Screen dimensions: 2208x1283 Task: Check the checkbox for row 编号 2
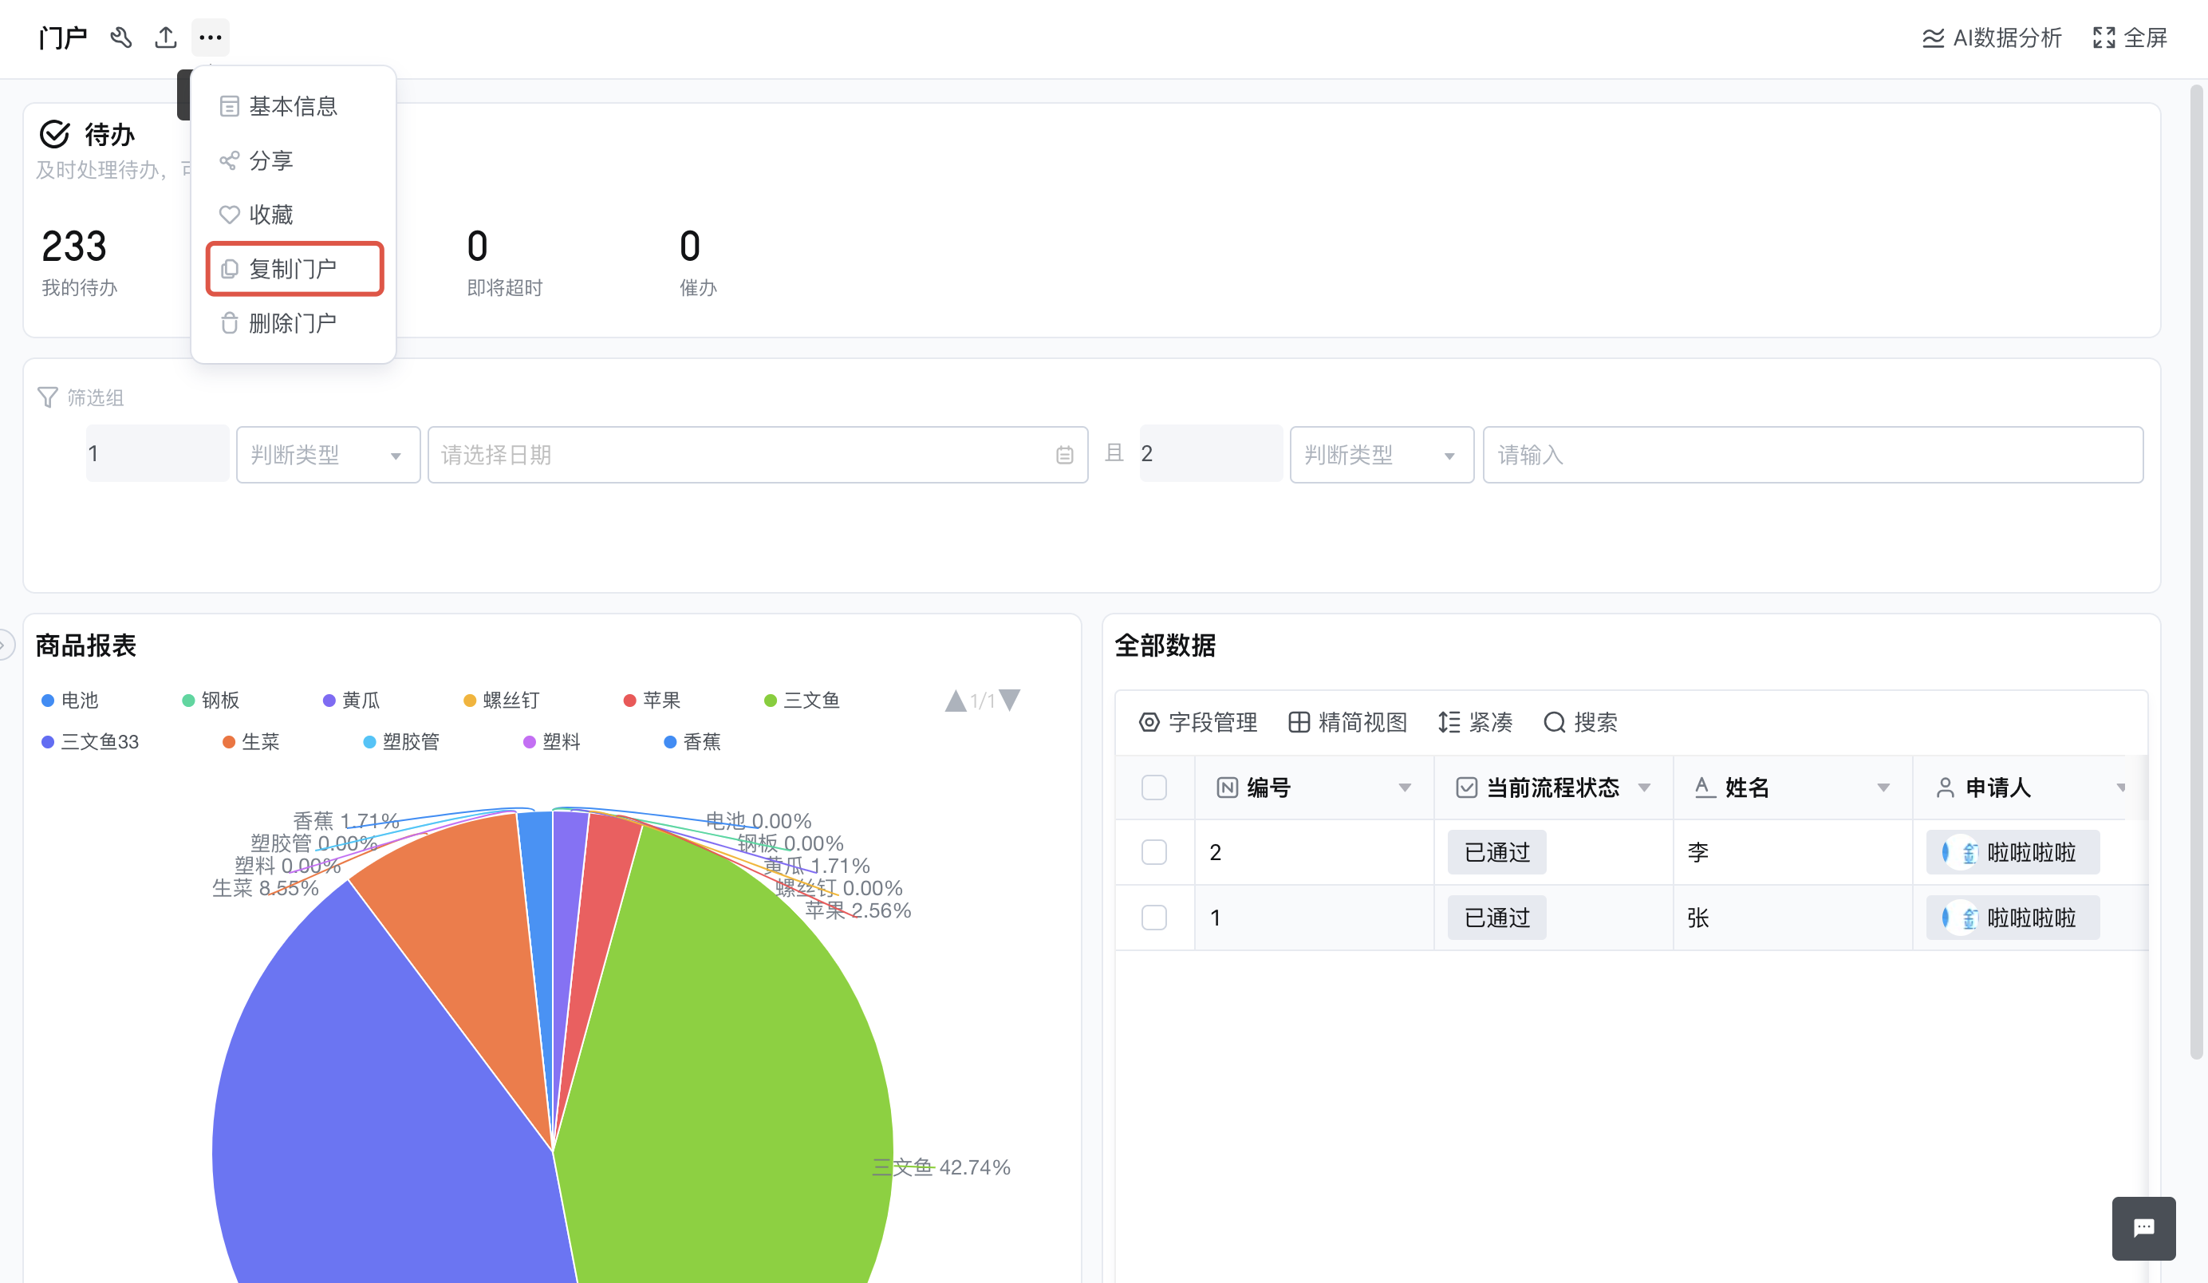(1154, 852)
